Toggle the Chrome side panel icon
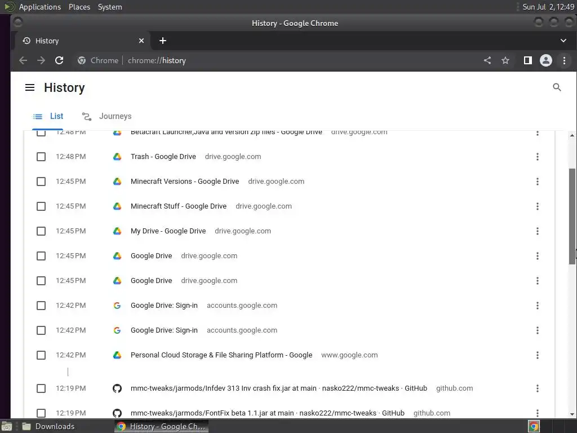The height and width of the screenshot is (433, 577). click(527, 60)
